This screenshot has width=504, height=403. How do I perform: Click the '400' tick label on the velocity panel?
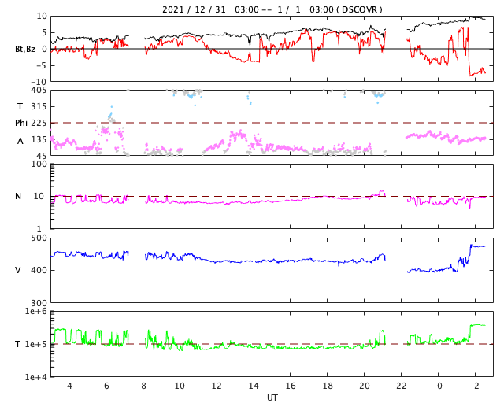coord(39,270)
